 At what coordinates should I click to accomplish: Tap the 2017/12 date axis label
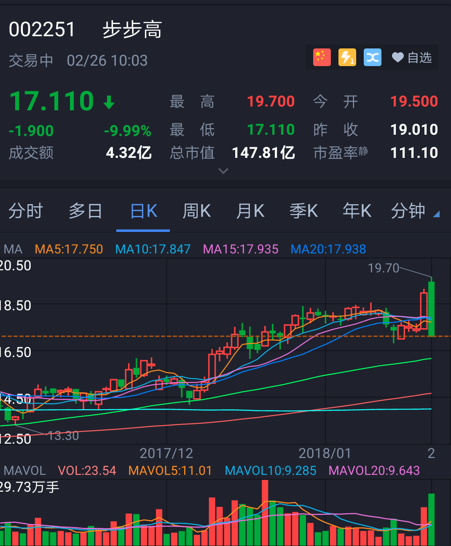point(166,453)
